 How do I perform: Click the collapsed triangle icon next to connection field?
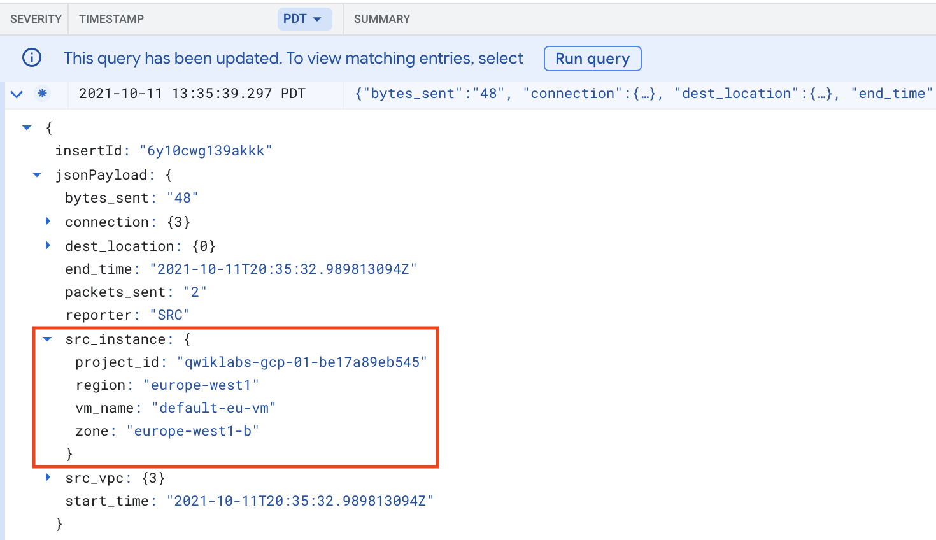click(48, 222)
